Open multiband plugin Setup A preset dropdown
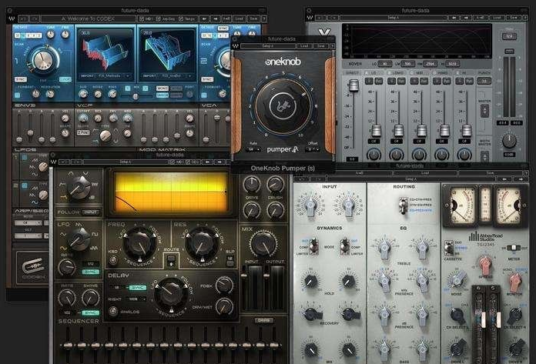536x364 pixels. click(393, 18)
